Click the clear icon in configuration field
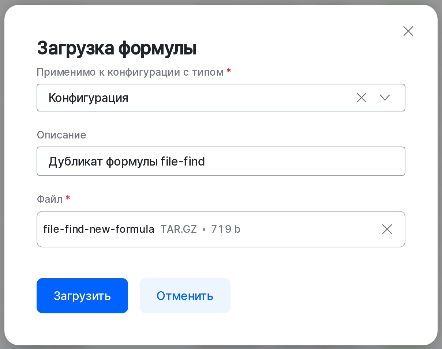442x349 pixels. coord(361,98)
